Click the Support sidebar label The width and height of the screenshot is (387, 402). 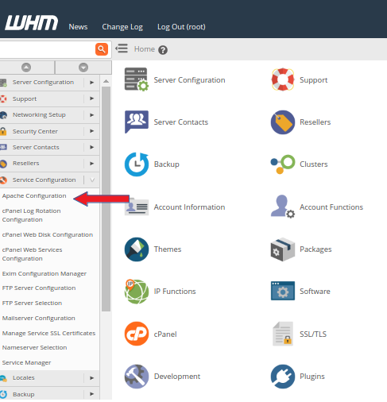pyautogui.click(x=25, y=99)
